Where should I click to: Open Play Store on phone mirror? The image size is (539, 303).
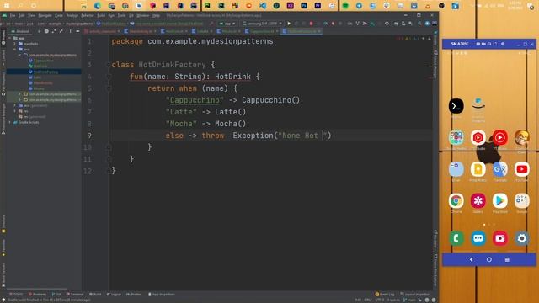499,200
